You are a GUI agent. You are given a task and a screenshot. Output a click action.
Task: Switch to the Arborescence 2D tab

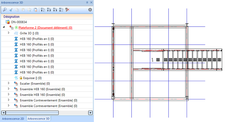coord(13,119)
